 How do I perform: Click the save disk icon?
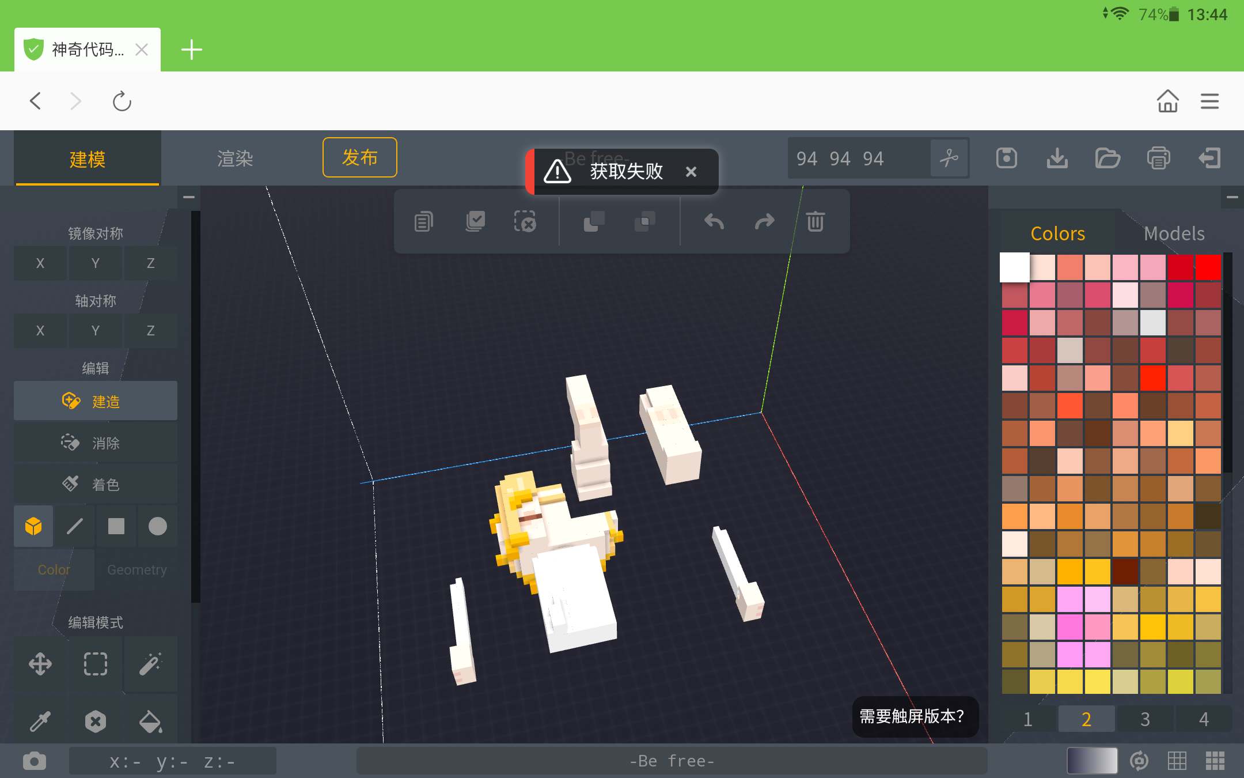click(1007, 158)
